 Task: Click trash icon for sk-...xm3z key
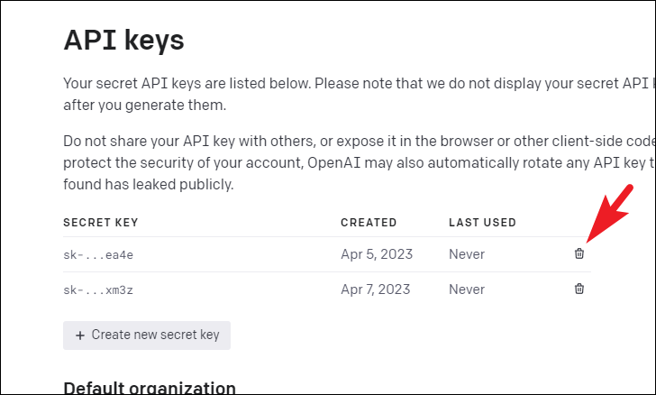[579, 289]
